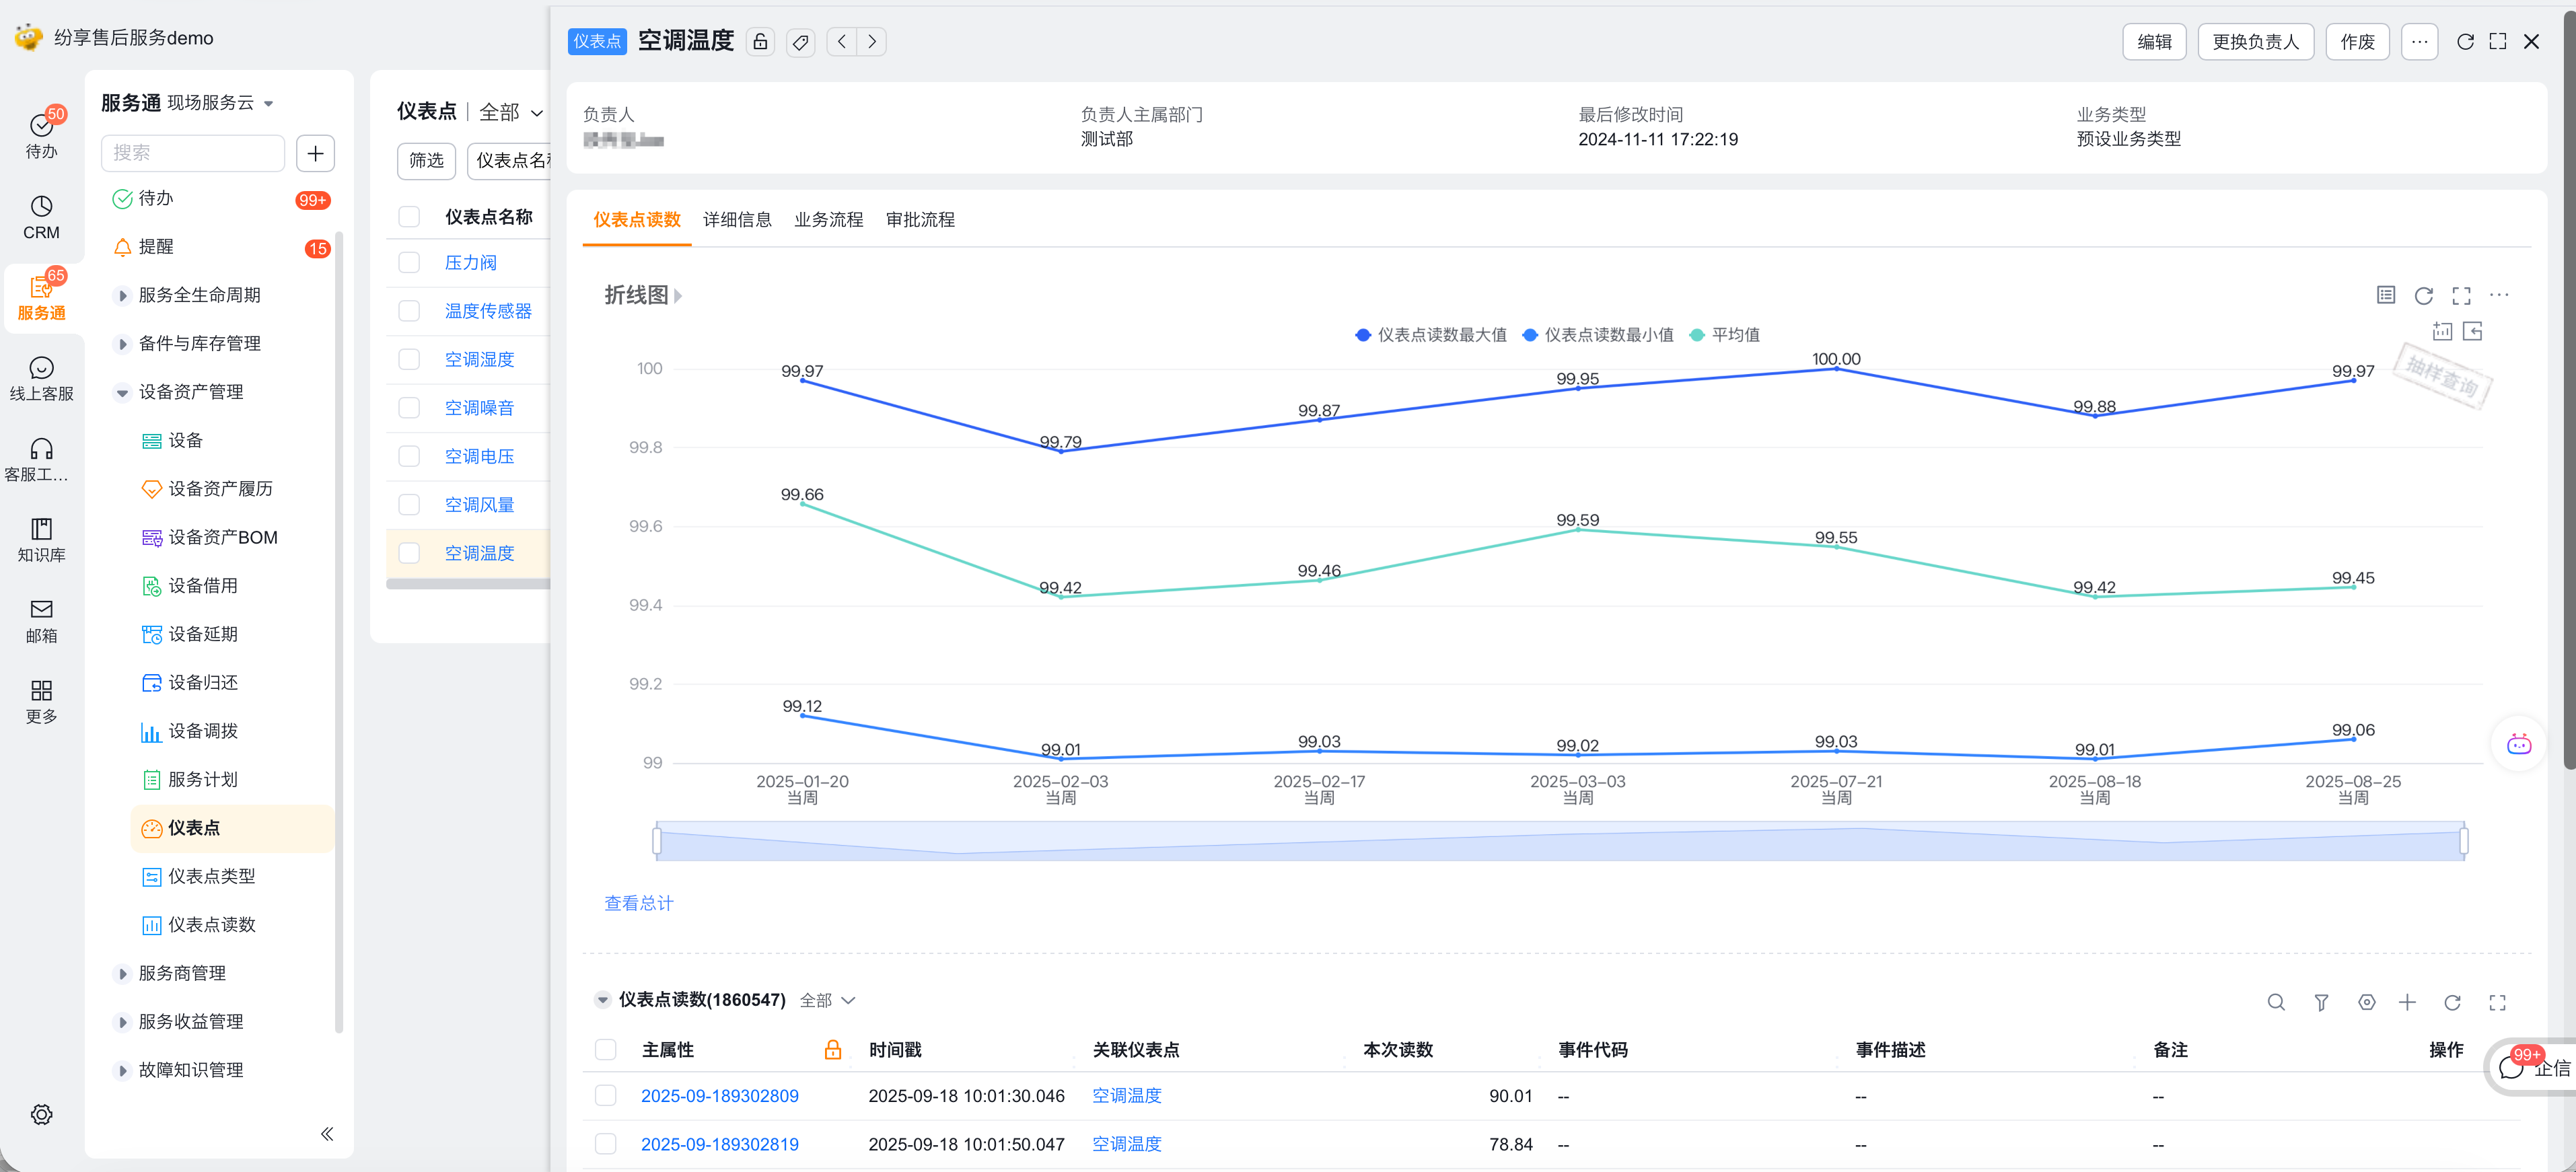
Task: Refresh the line chart
Action: point(2423,295)
